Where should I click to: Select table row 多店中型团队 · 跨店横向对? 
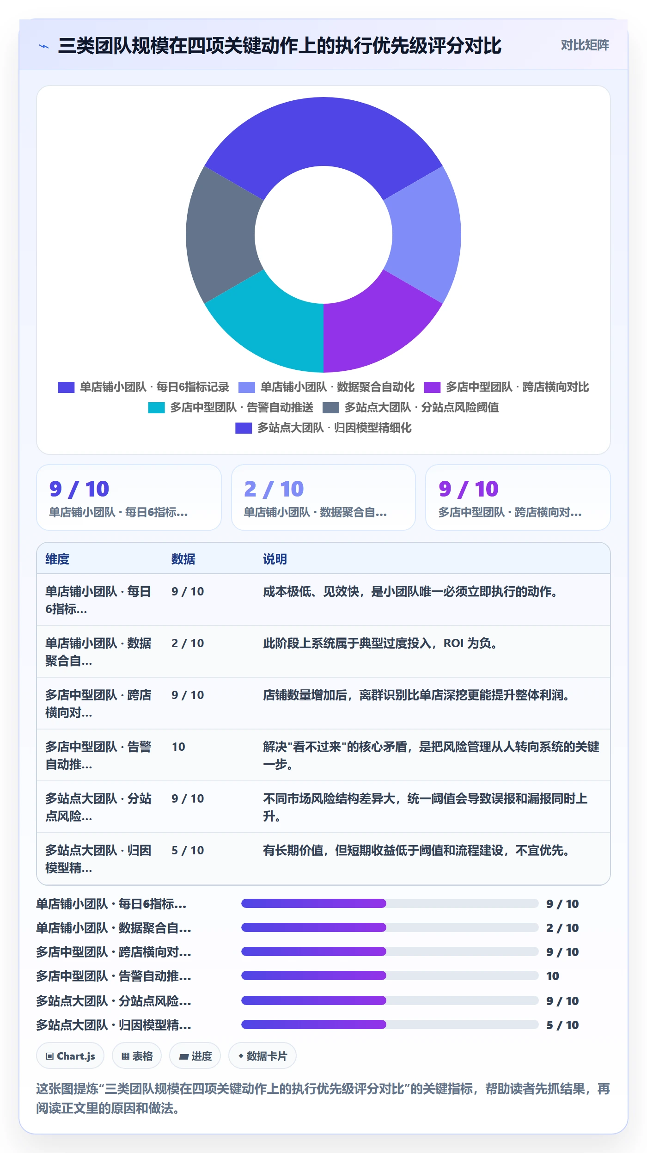(323, 704)
